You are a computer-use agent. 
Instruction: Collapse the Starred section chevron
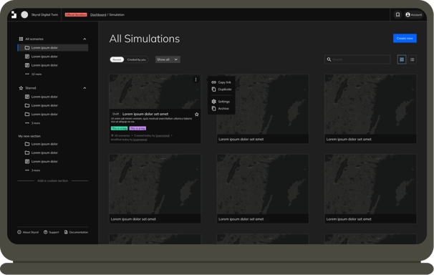click(85, 88)
